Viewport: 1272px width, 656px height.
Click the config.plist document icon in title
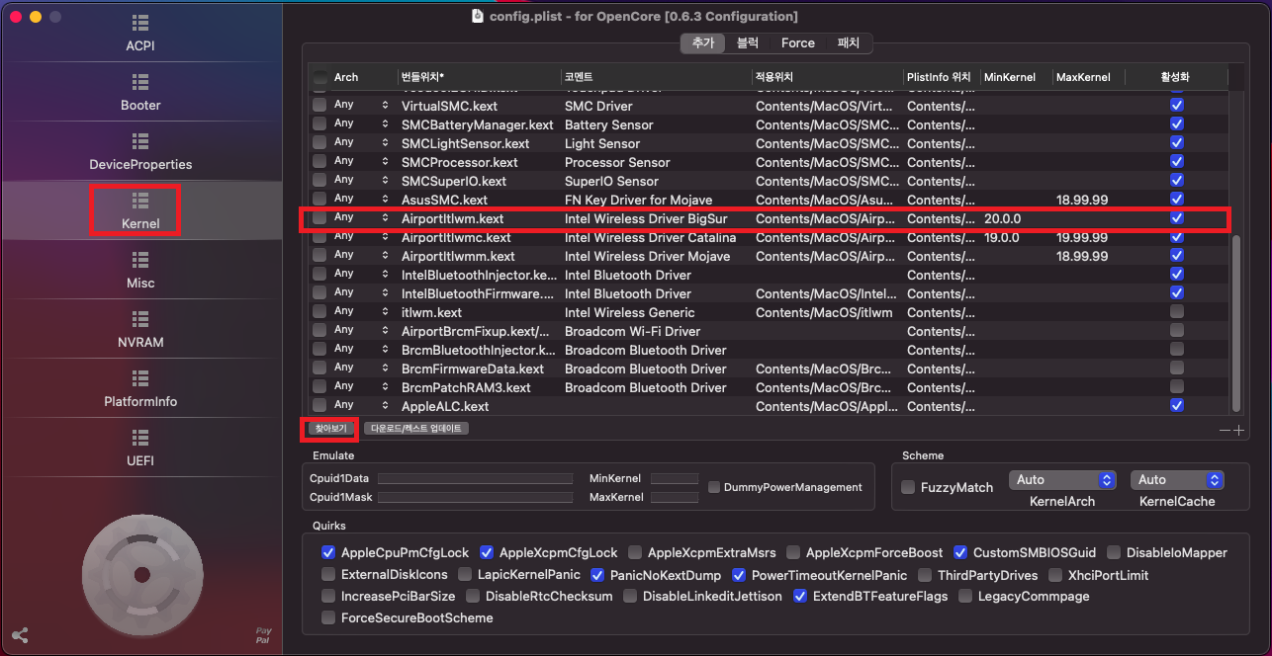pyautogui.click(x=478, y=16)
